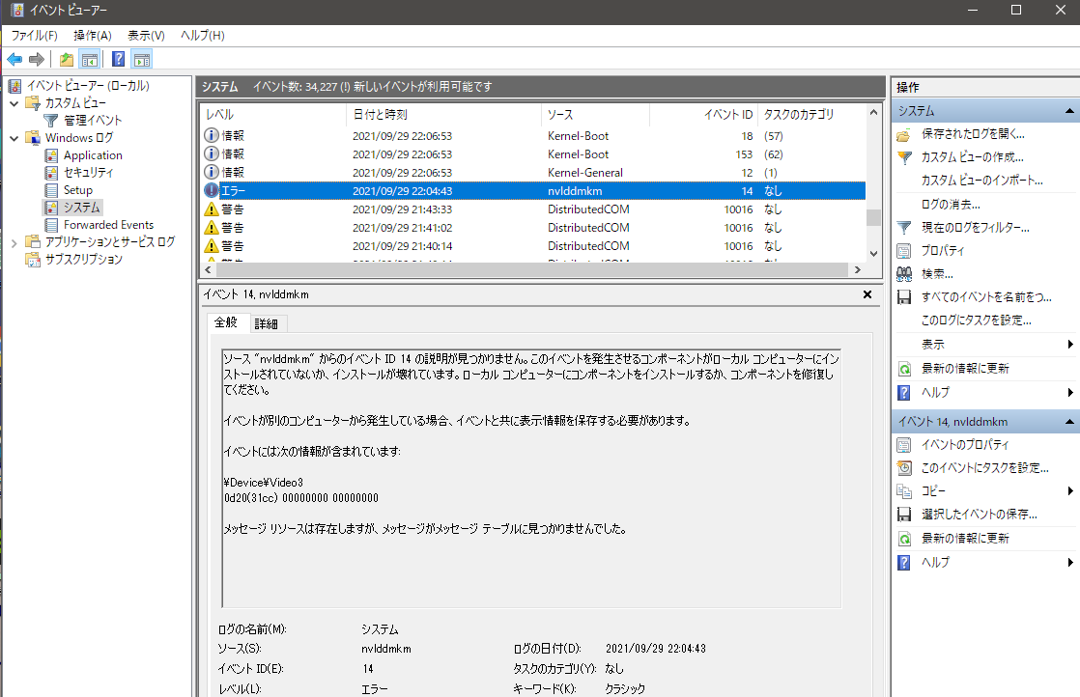The height and width of the screenshot is (697, 1080).
Task: Sort by the 日付と時刻 column header
Action: 443,115
